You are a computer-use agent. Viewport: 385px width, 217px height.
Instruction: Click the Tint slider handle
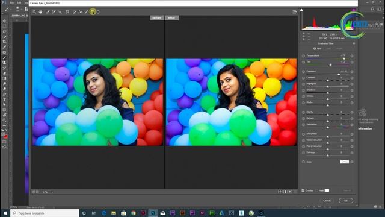pyautogui.click(x=330, y=64)
